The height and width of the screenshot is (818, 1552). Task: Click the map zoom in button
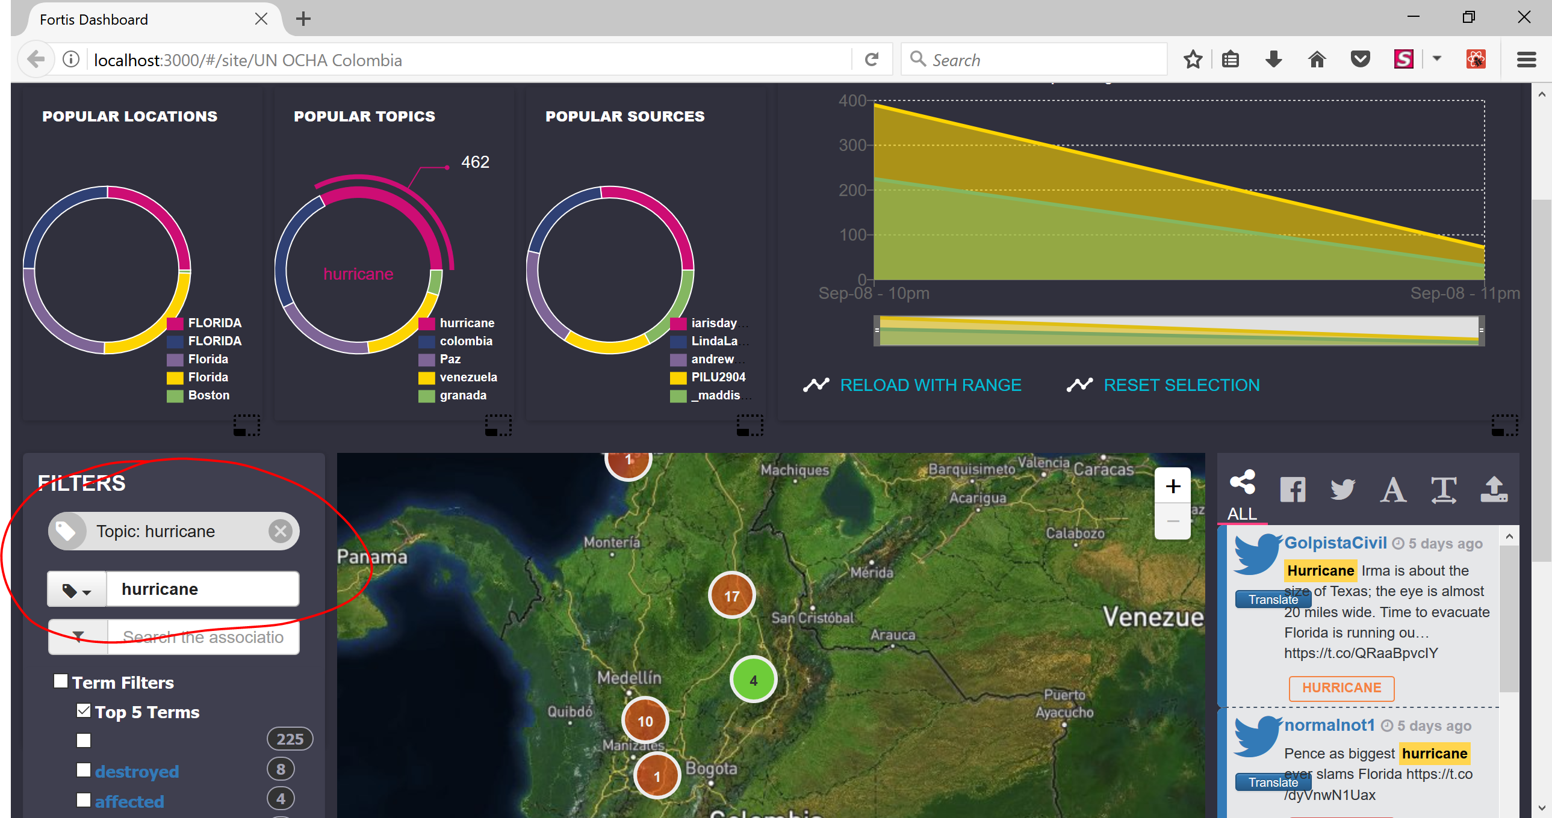coord(1172,486)
